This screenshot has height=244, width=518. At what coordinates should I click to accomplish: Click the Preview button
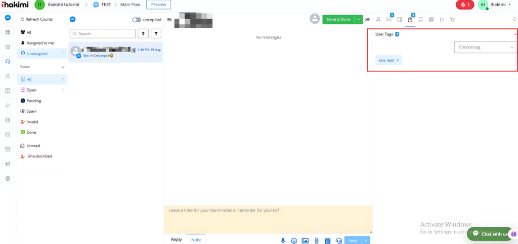(158, 5)
